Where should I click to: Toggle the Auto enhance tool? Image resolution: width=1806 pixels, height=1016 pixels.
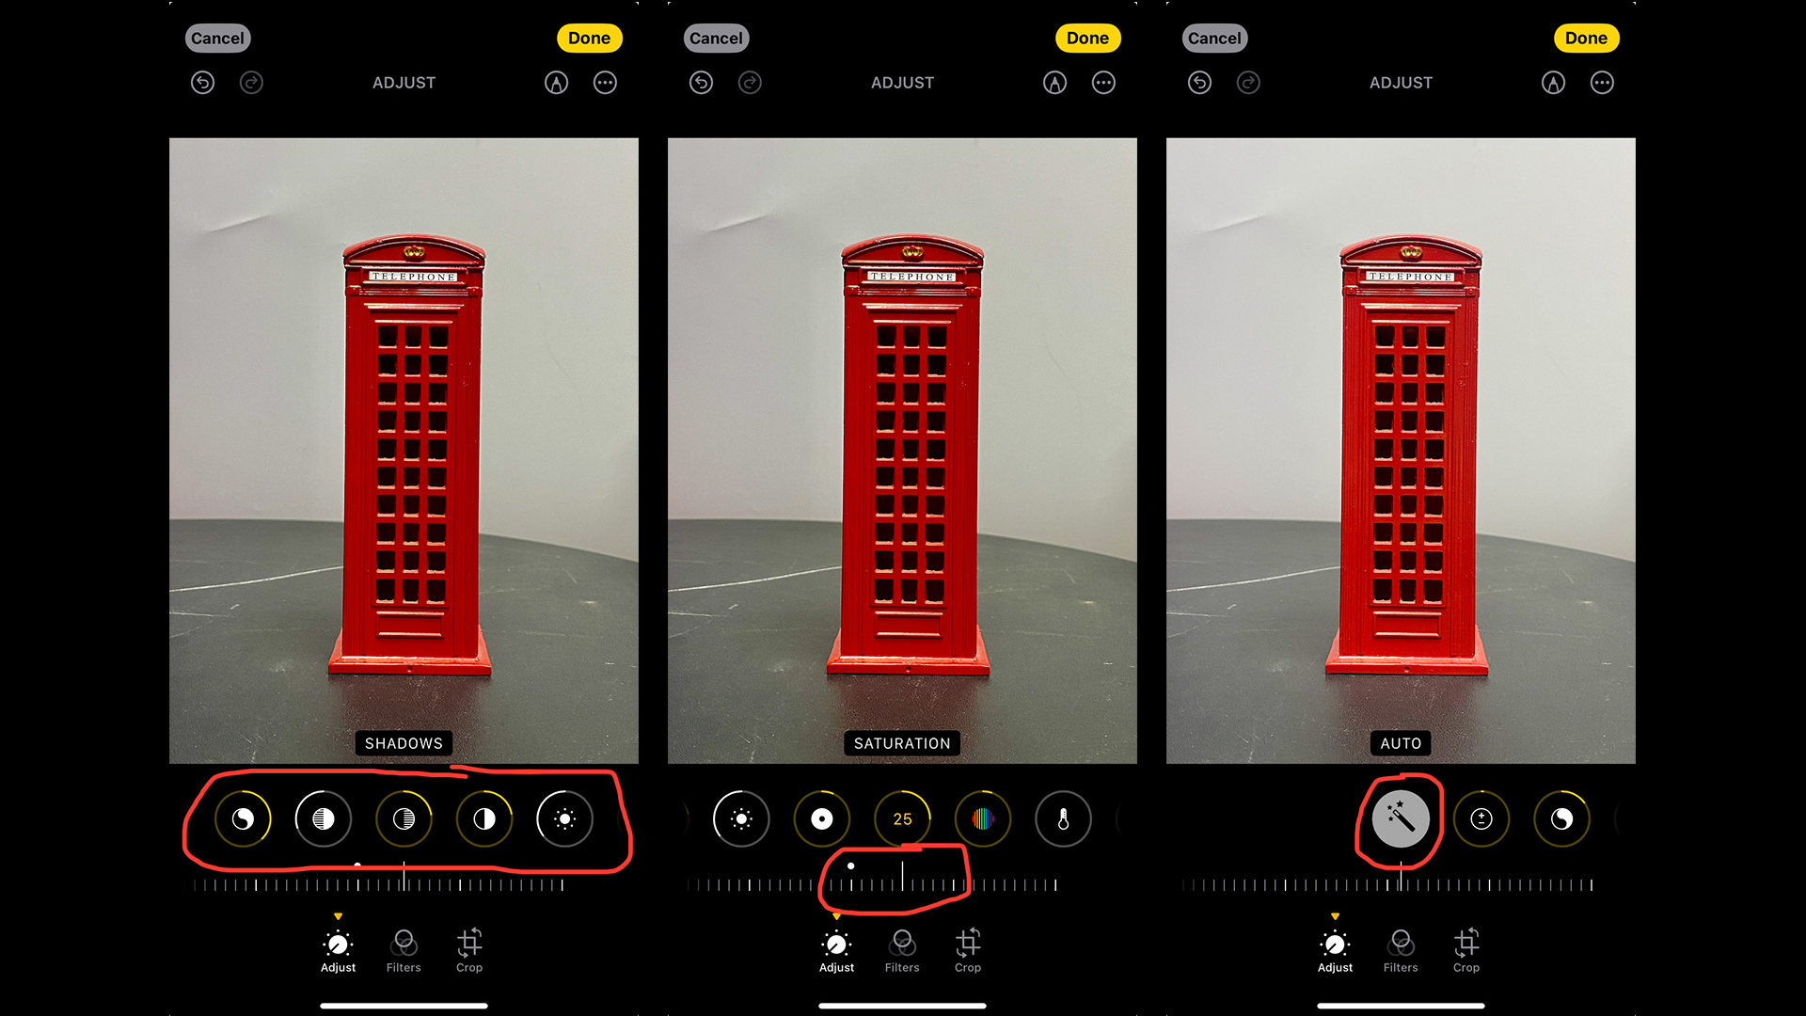1401,817
